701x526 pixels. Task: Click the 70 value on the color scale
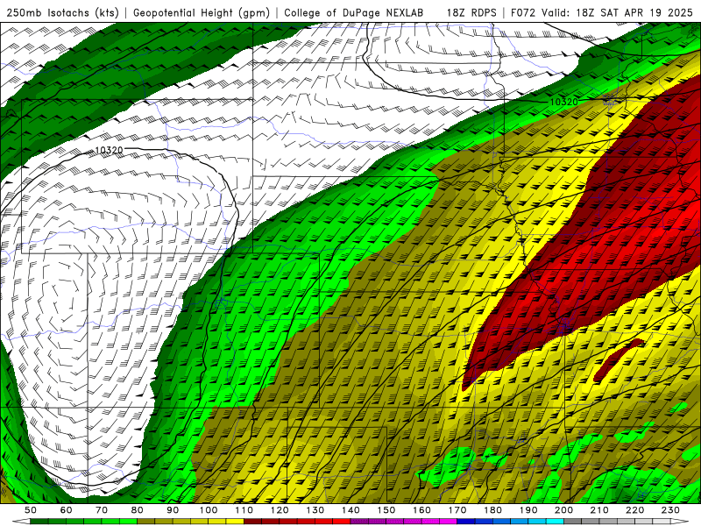point(102,510)
